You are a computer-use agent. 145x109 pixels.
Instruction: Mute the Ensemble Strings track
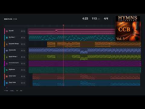coord(22,44)
